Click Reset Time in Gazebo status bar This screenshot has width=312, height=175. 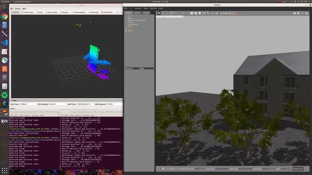click(x=298, y=169)
